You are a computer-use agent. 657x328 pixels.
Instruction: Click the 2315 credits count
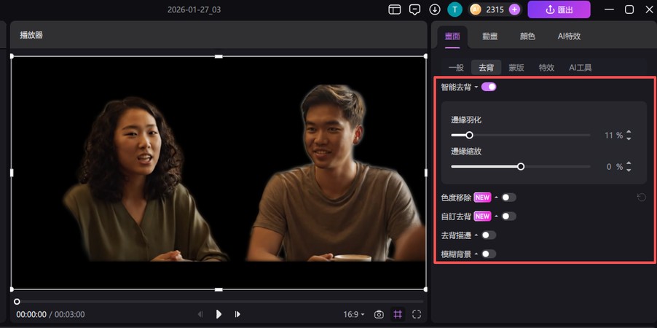(495, 9)
